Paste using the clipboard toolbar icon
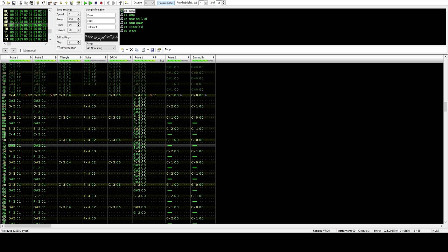This screenshot has width=448, height=252. coord(31,3)
